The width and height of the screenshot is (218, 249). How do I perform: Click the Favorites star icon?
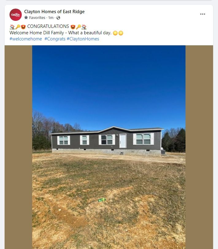coord(26,17)
